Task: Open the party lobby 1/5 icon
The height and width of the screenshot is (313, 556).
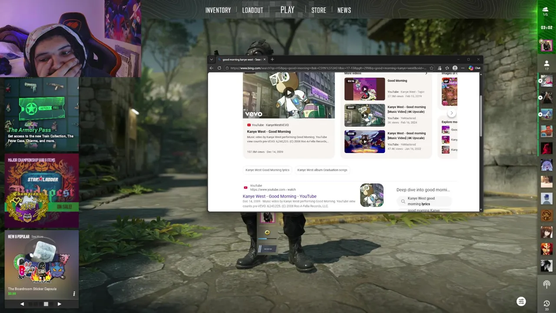Action: point(546,11)
